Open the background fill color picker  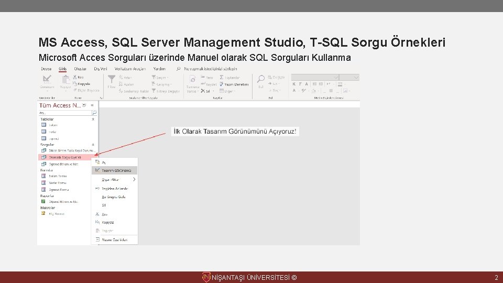313,91
